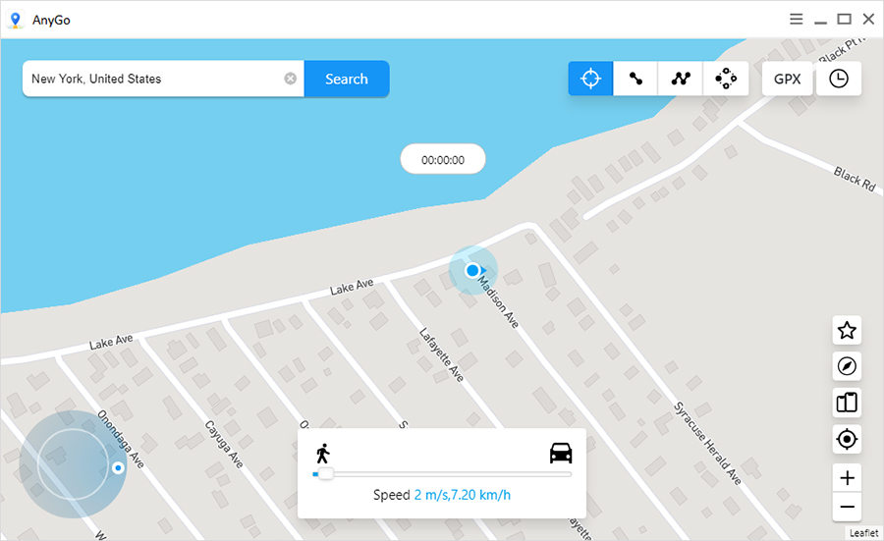Import a route with the GPX button
This screenshot has width=884, height=541.
click(787, 79)
